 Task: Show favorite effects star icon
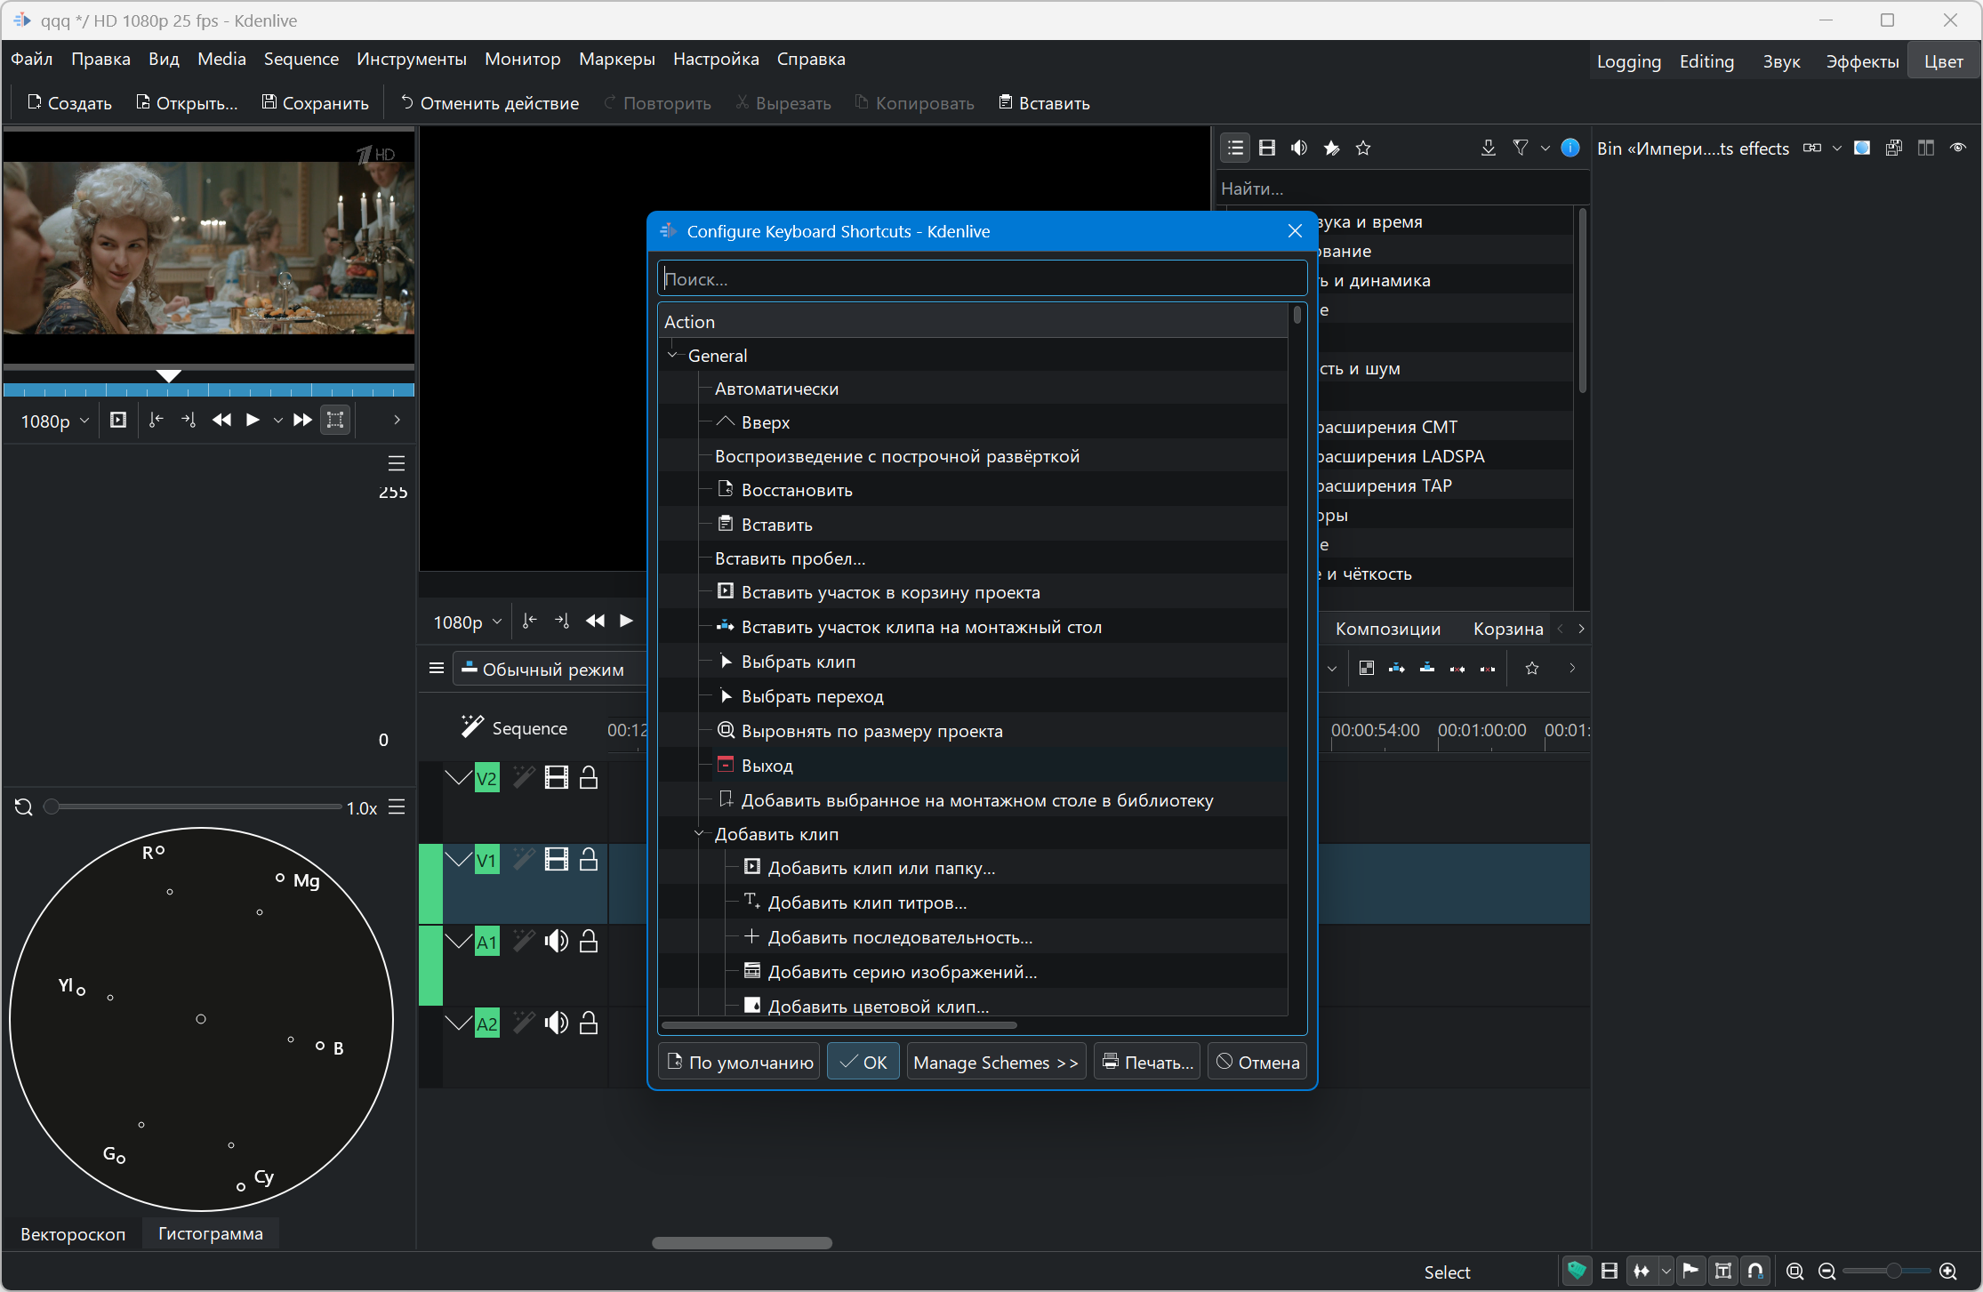(x=1363, y=148)
